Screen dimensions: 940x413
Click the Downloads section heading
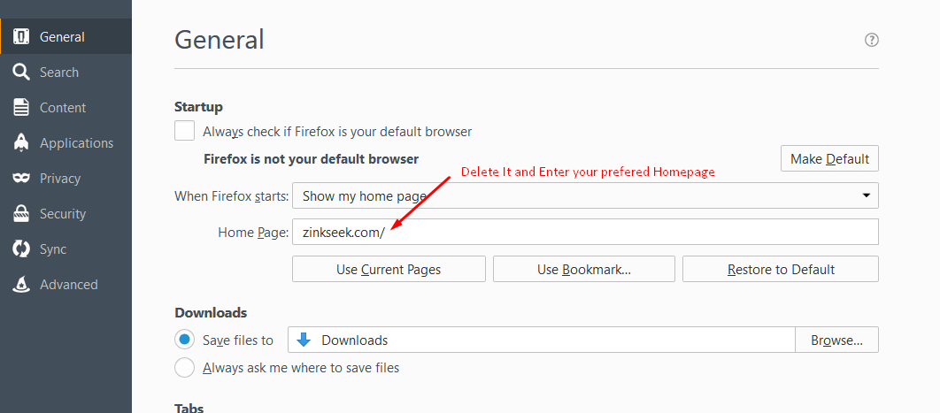(x=211, y=312)
